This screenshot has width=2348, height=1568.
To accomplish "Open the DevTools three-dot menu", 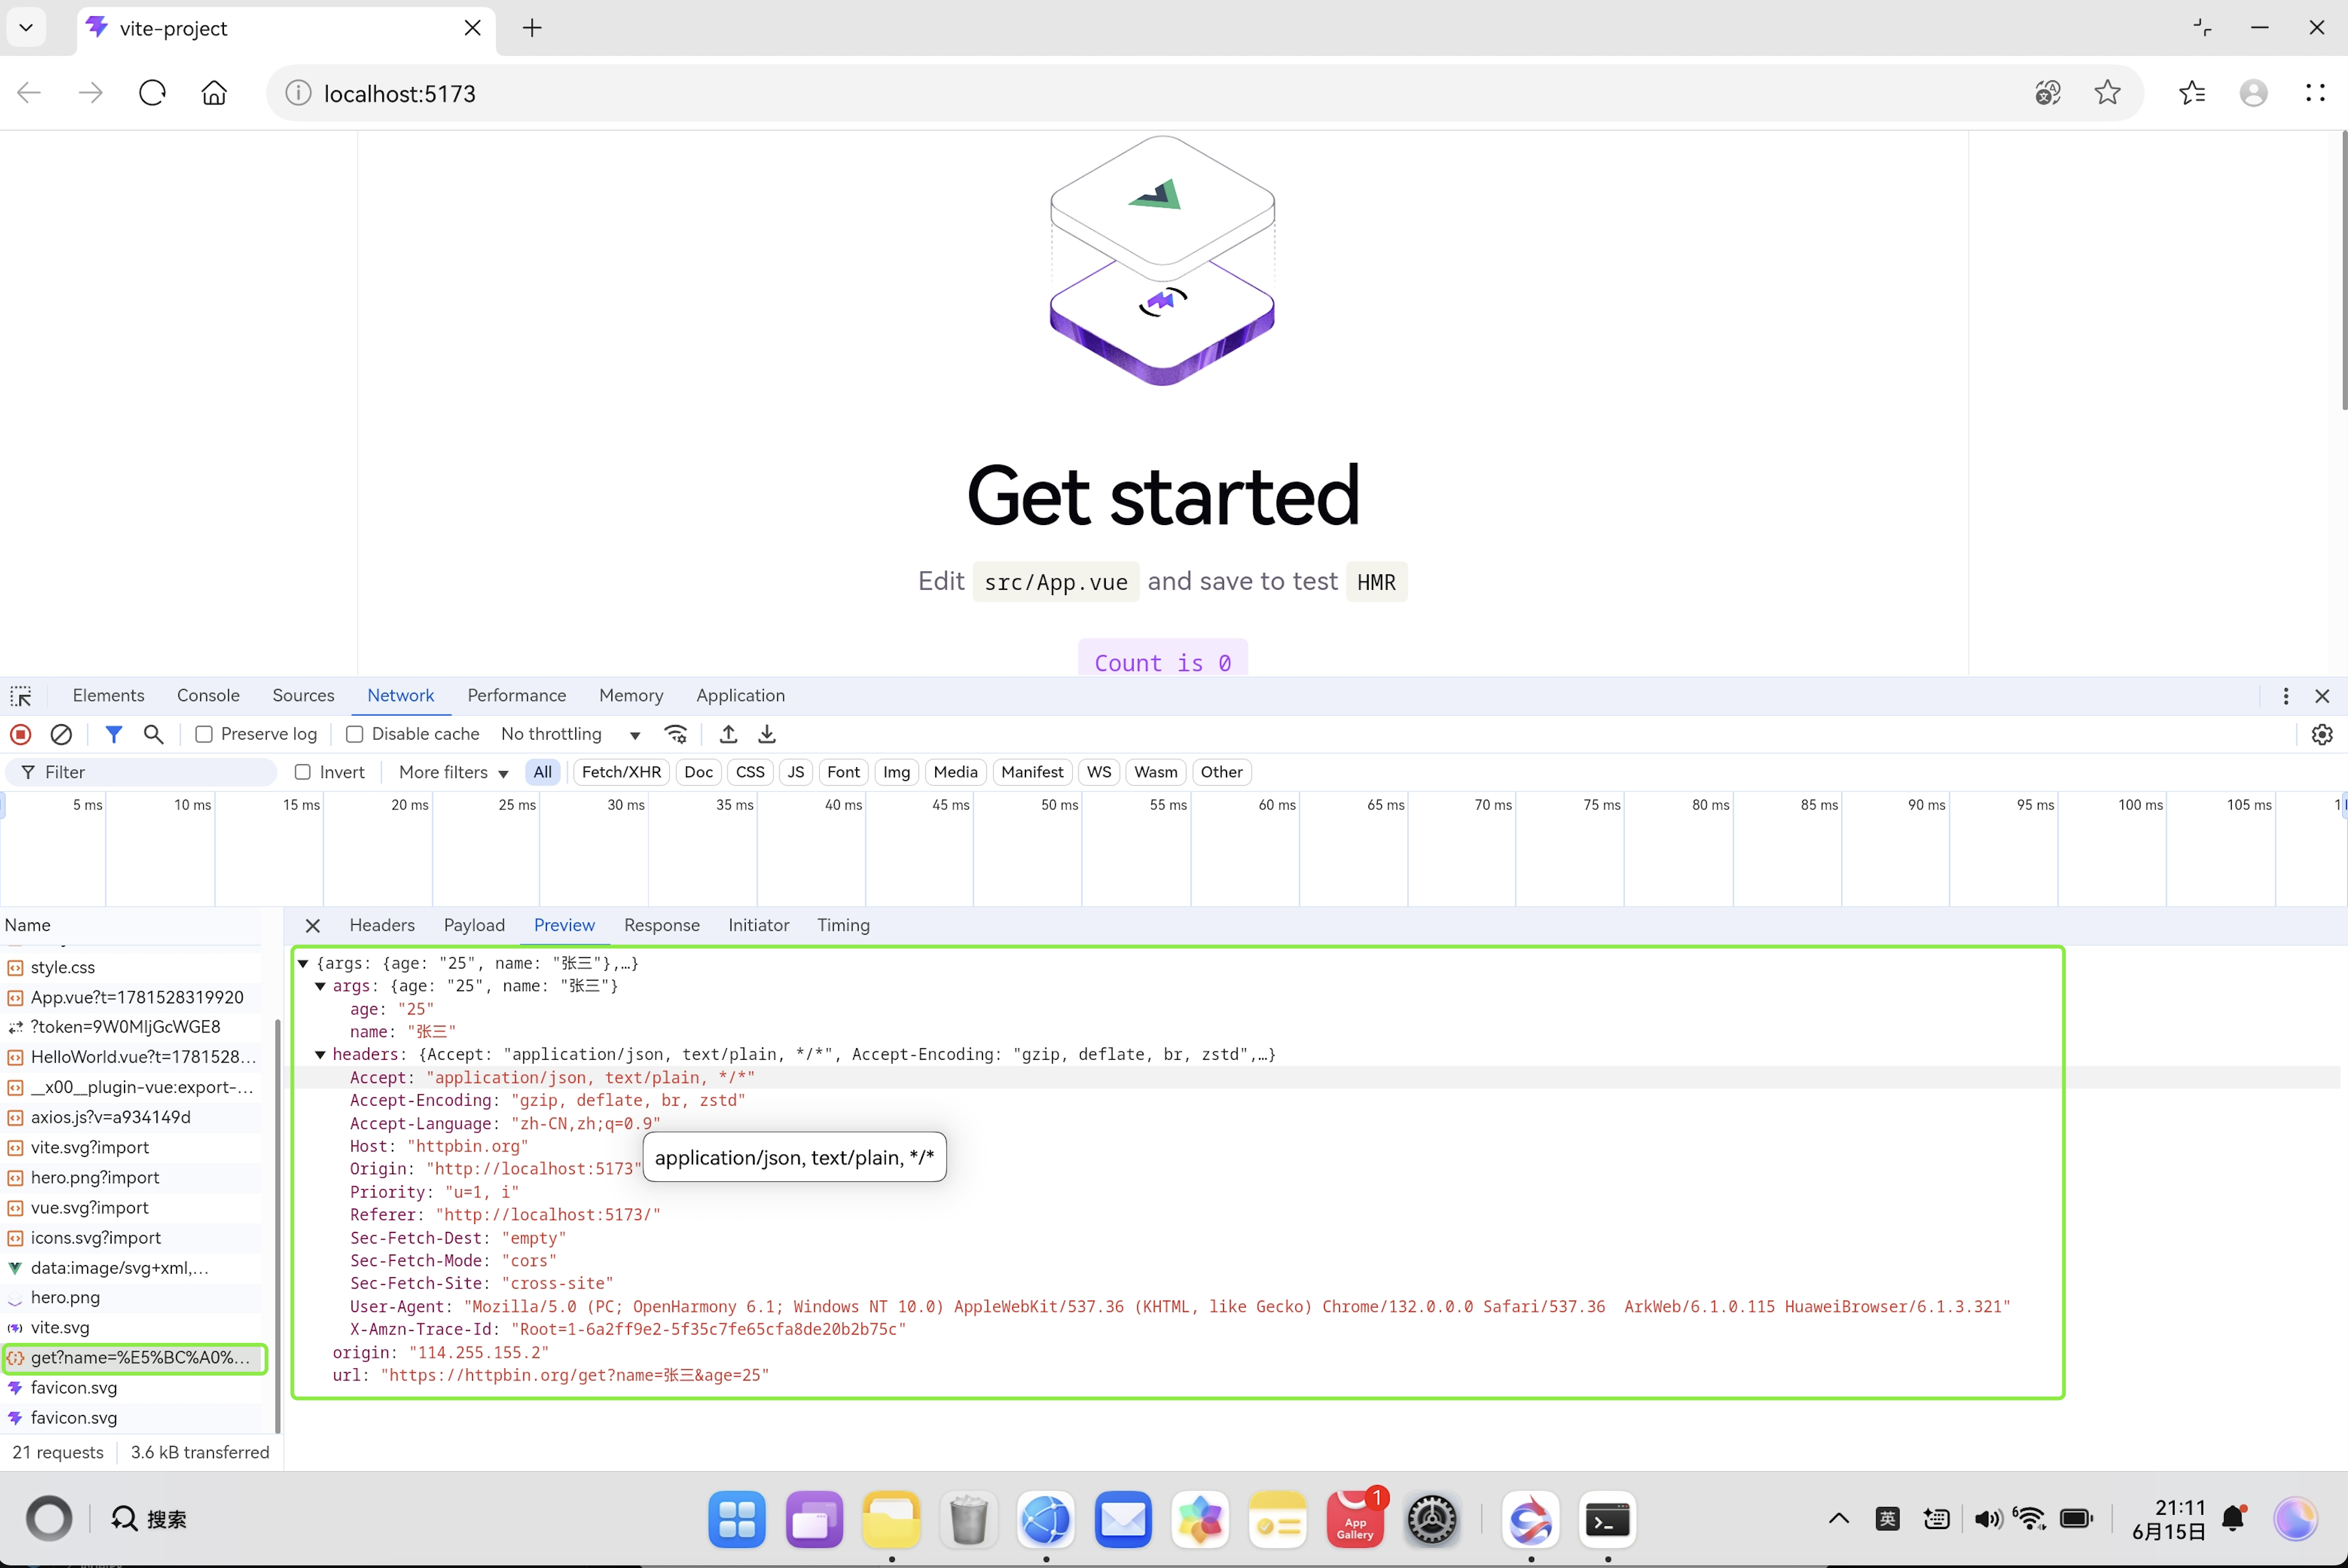I will (x=2286, y=696).
